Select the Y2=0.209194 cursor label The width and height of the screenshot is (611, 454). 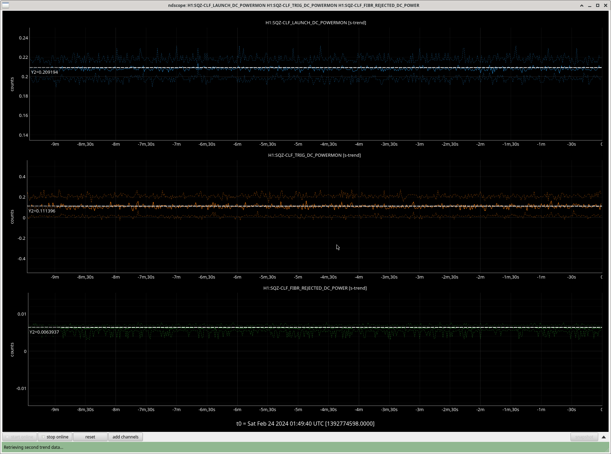click(x=45, y=72)
